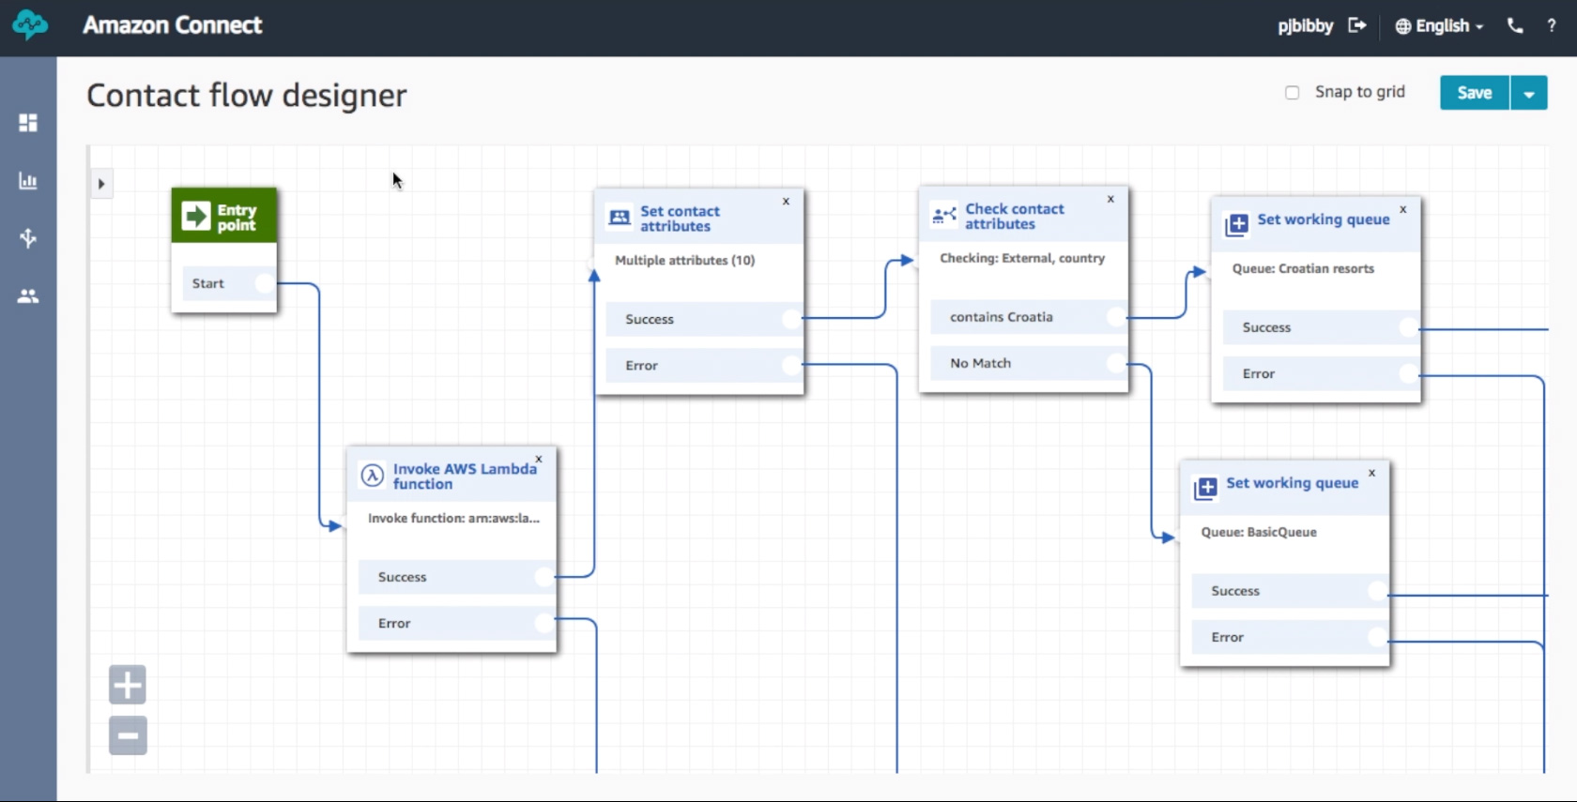Select BasicQueue block Success connector

1377,591
